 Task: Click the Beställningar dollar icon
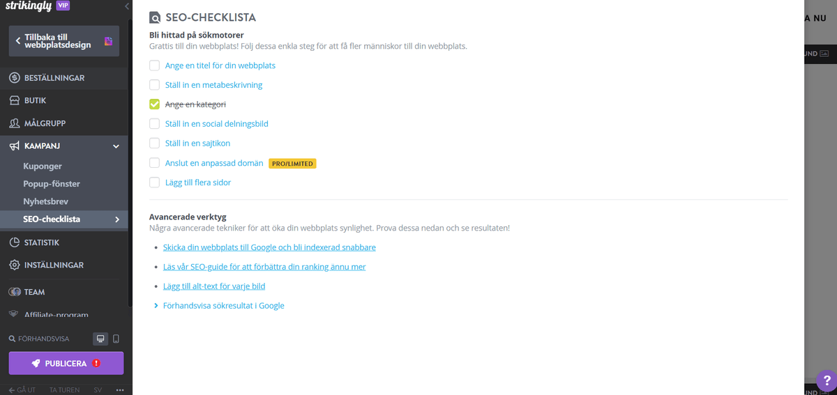[x=15, y=78]
